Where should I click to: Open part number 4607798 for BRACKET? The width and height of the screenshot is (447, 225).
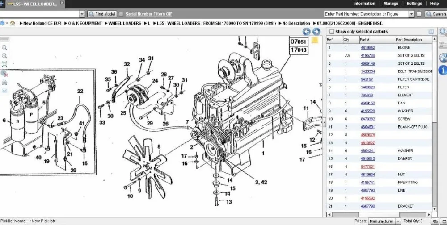[x=368, y=206]
